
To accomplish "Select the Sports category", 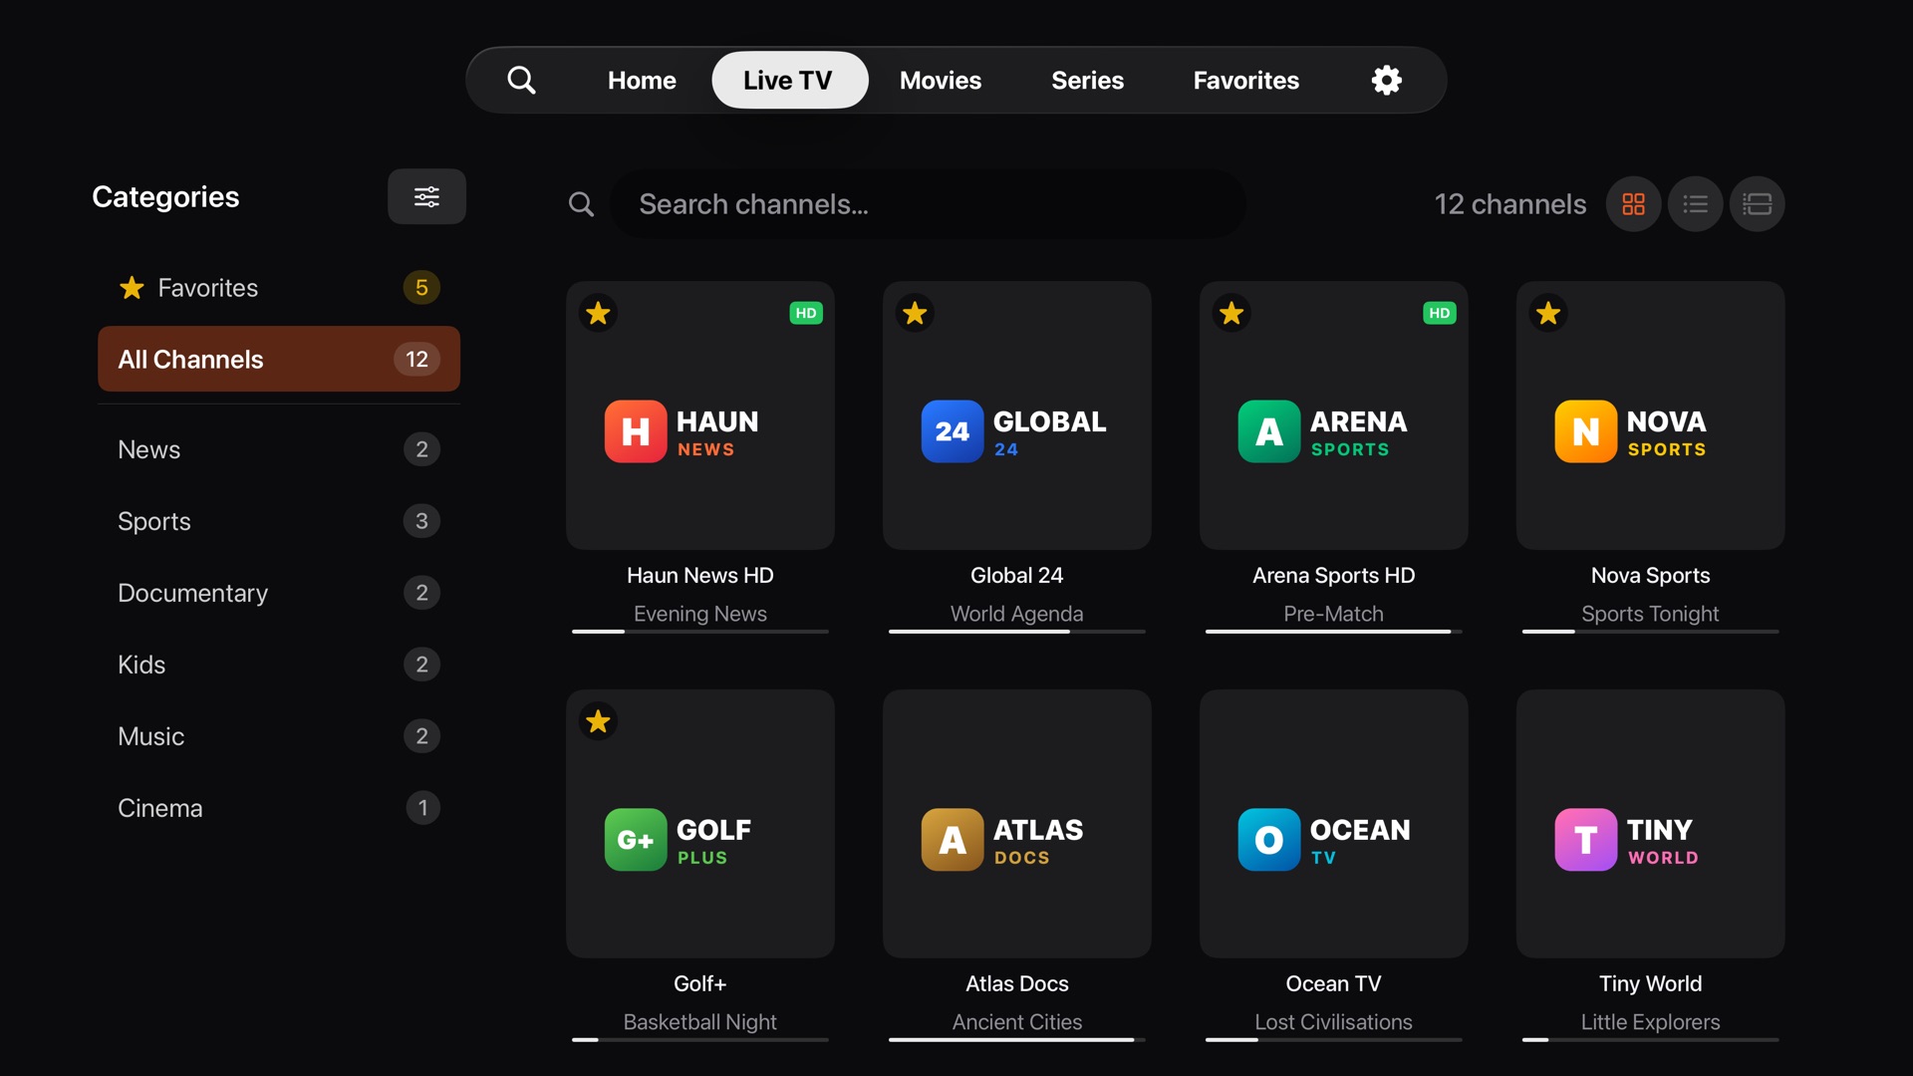I will 279,521.
